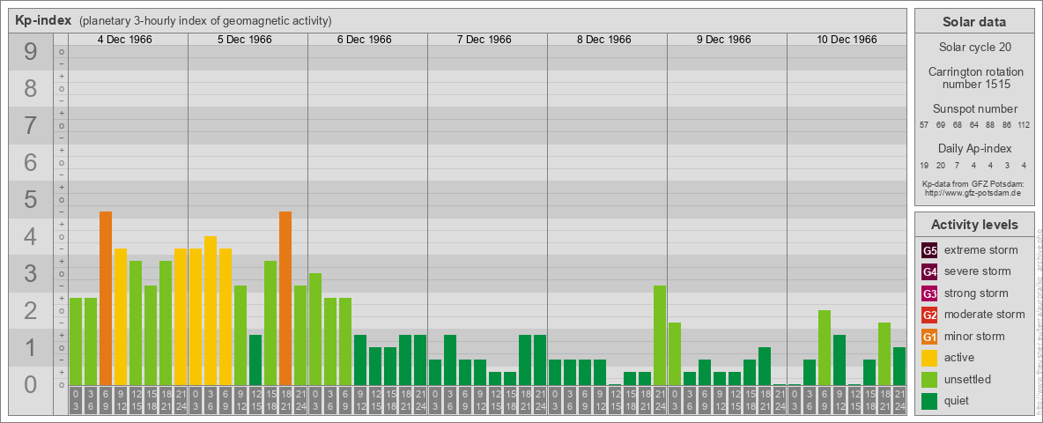1043x423 pixels.
Task: Select the light green unsettled swatch
Action: click(929, 380)
